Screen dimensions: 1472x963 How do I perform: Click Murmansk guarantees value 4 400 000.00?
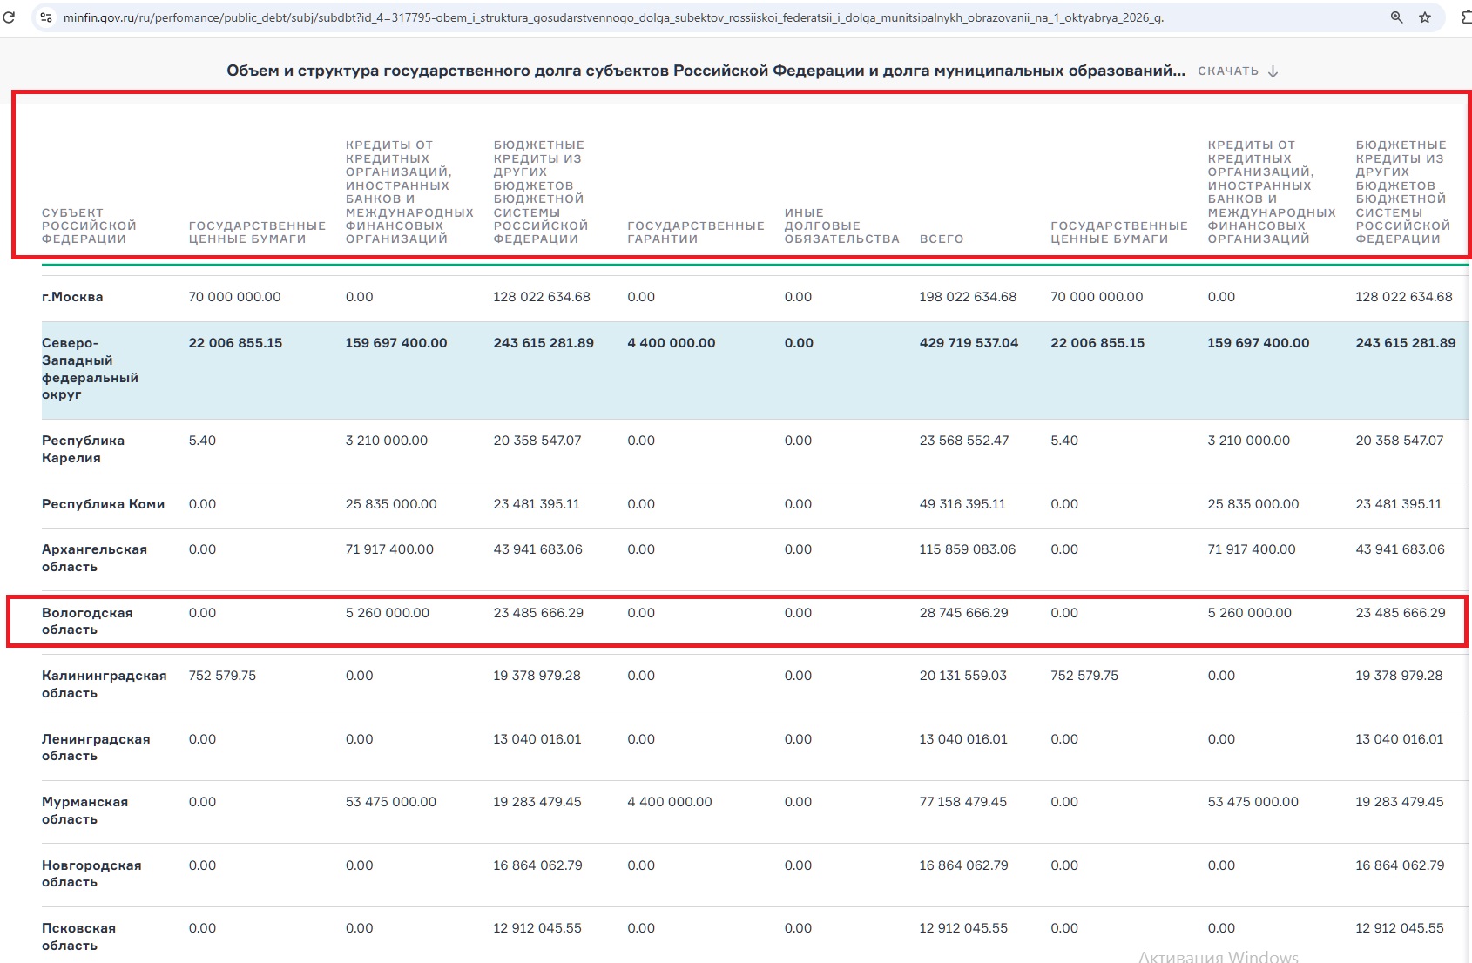coord(670,802)
